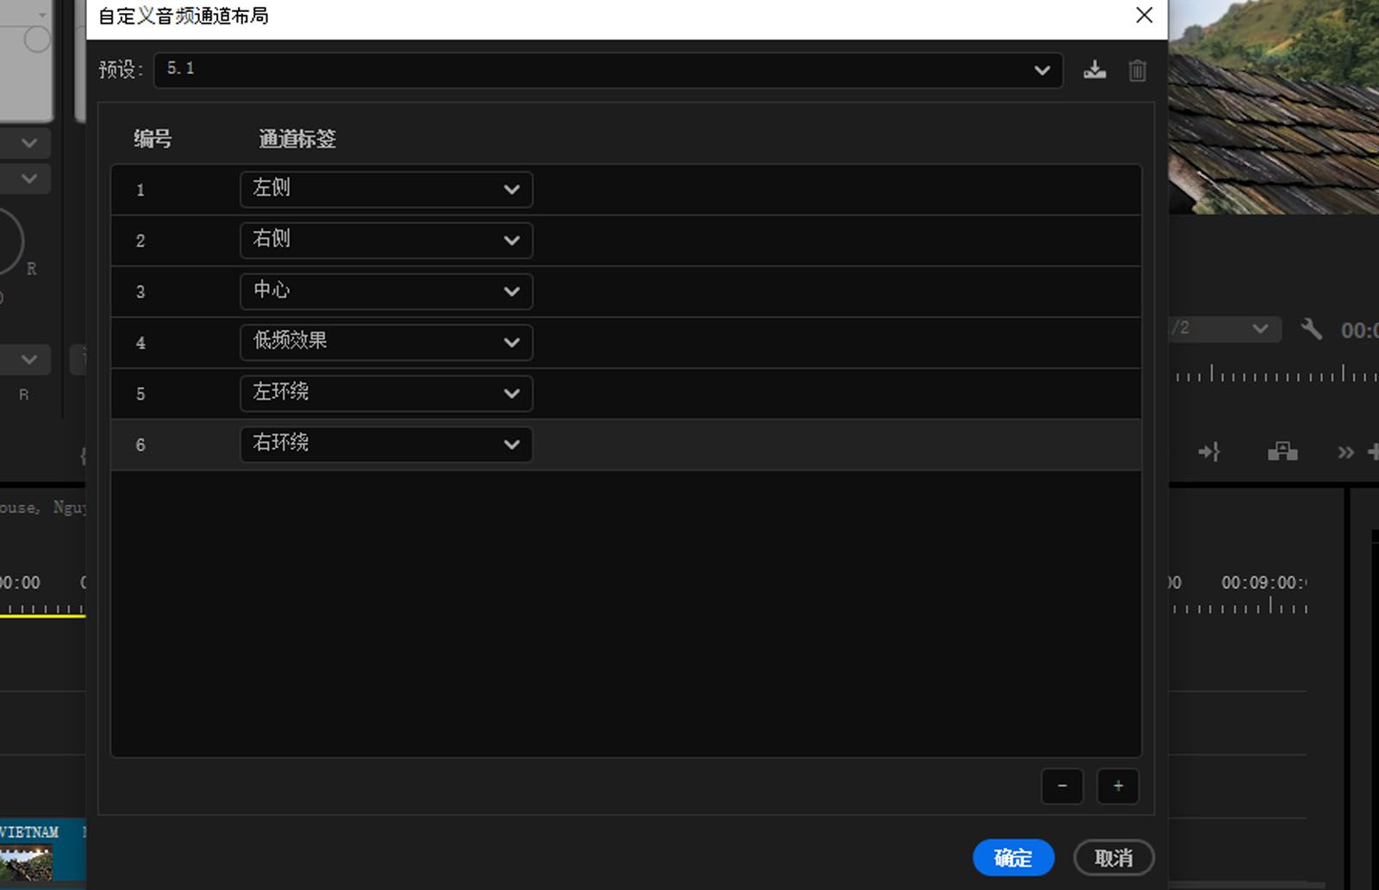
Task: Save the audio channel preset
Action: pyautogui.click(x=1095, y=70)
